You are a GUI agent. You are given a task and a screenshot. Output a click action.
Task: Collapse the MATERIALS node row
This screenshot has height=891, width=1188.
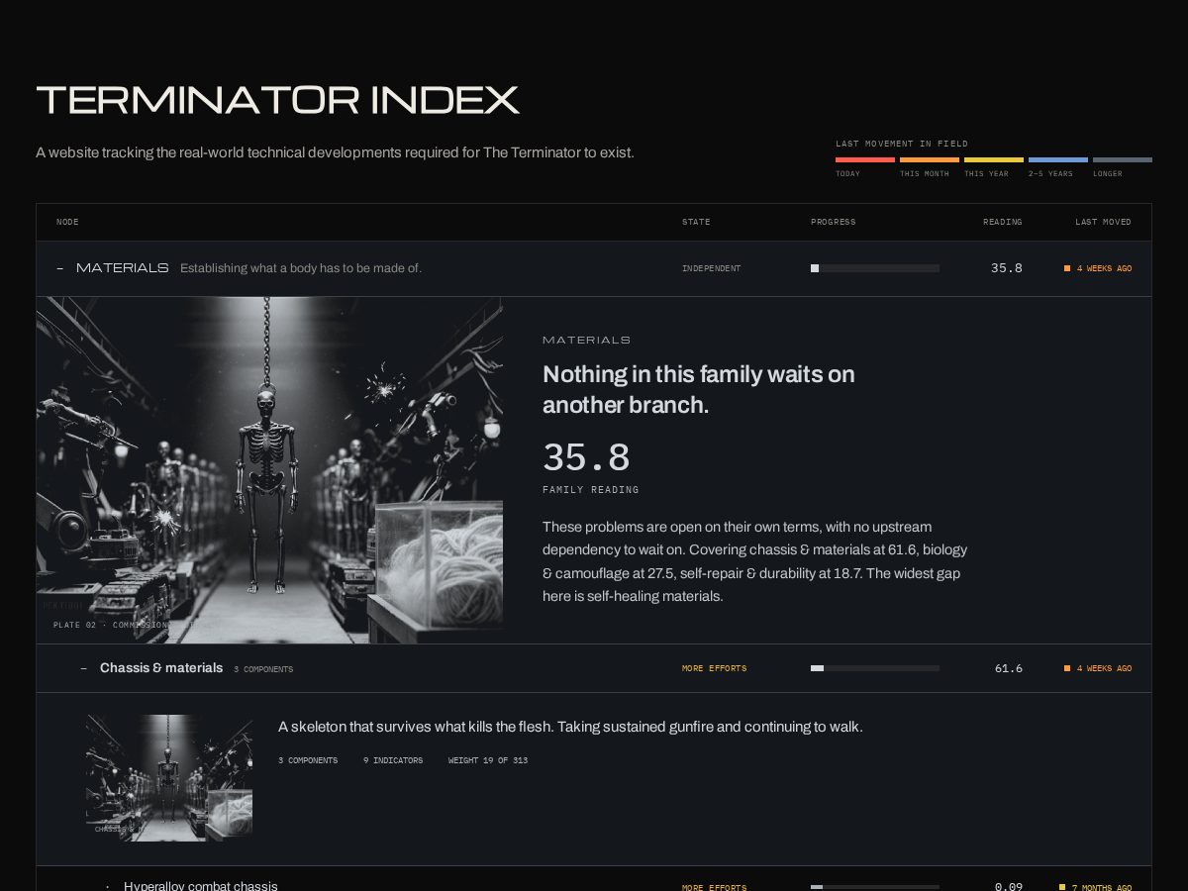(594, 268)
